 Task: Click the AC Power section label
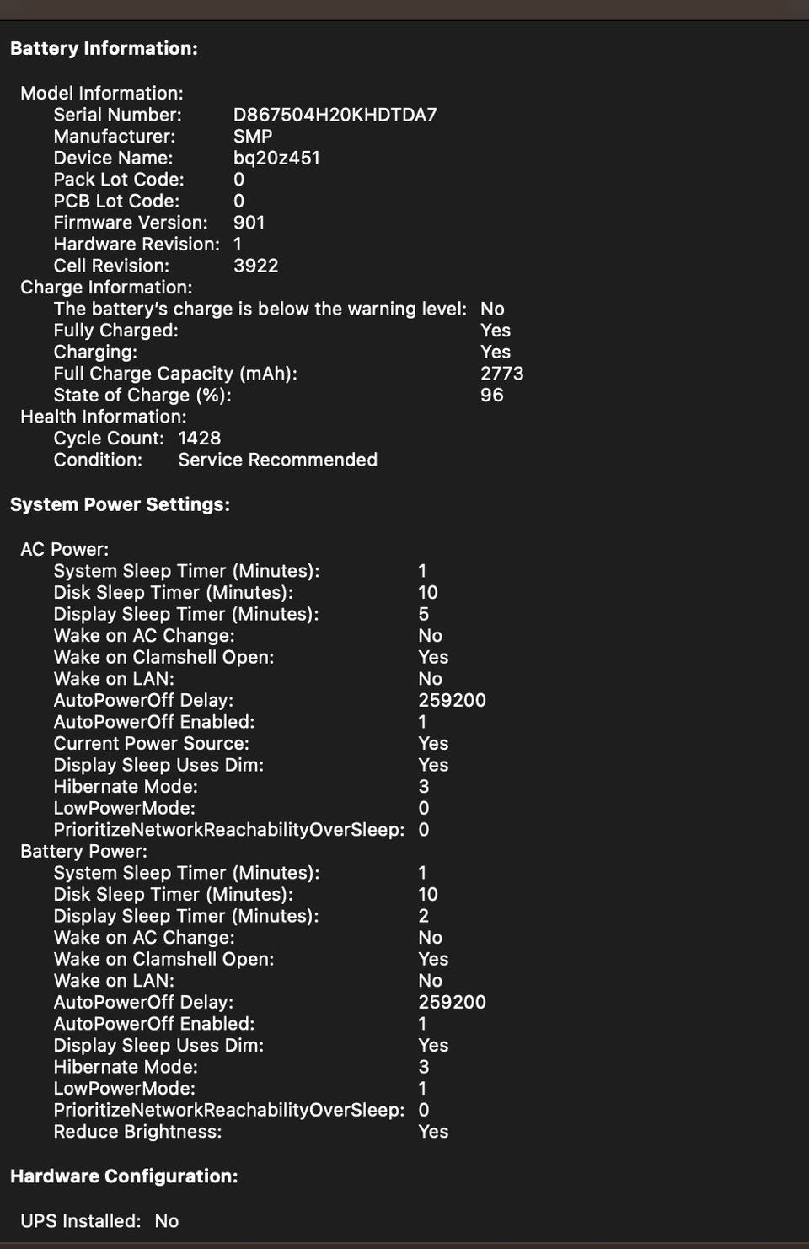(65, 550)
